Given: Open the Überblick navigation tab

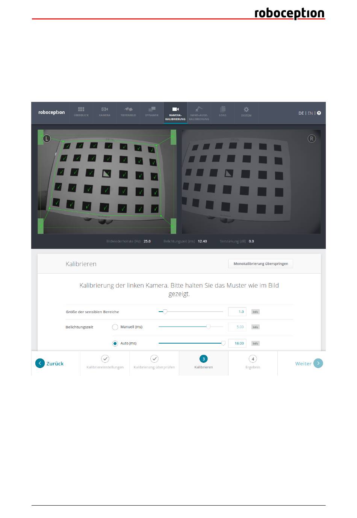Looking at the screenshot, I should 81,112.
